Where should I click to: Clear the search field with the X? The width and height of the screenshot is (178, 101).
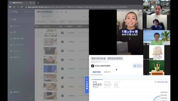tap(84, 17)
